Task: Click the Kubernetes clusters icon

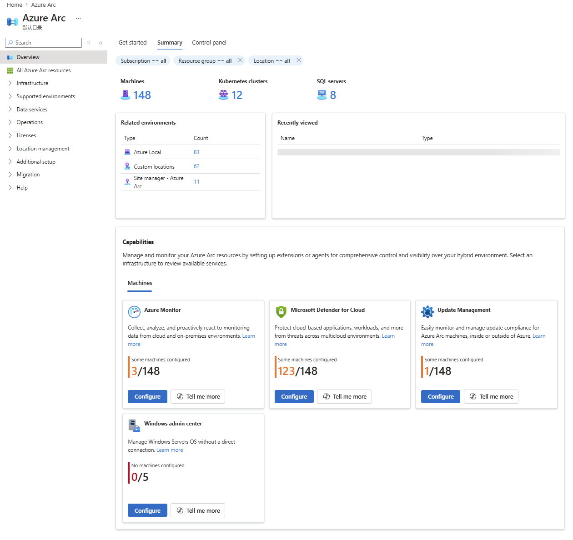Action: pos(224,95)
